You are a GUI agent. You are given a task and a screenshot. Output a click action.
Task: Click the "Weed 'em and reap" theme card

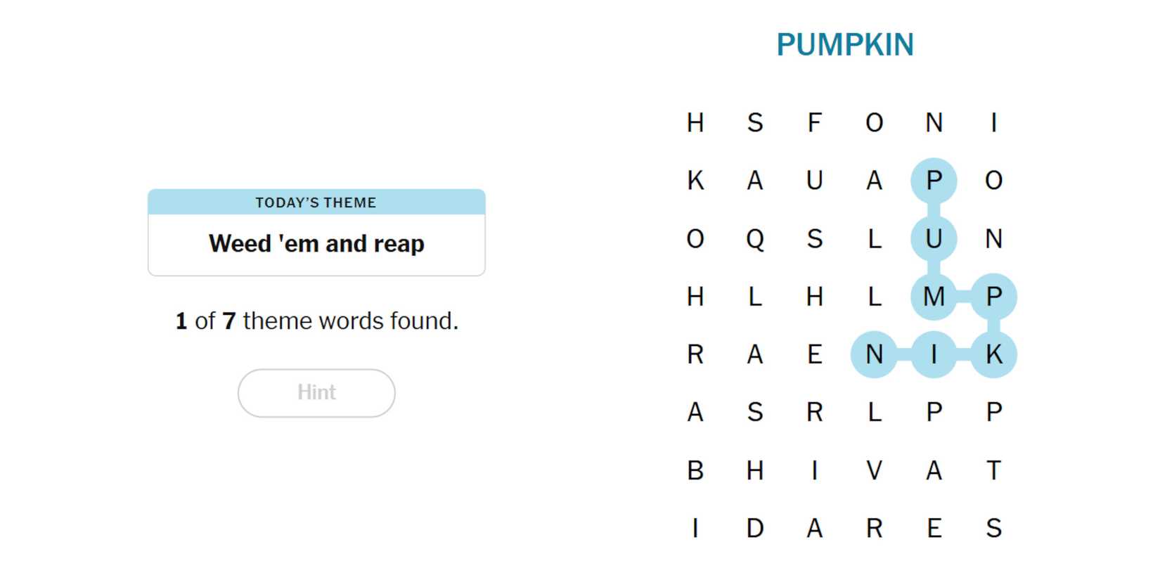(x=316, y=243)
